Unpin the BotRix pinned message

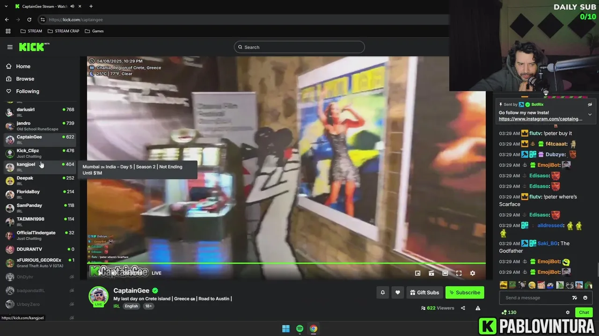[x=590, y=105]
